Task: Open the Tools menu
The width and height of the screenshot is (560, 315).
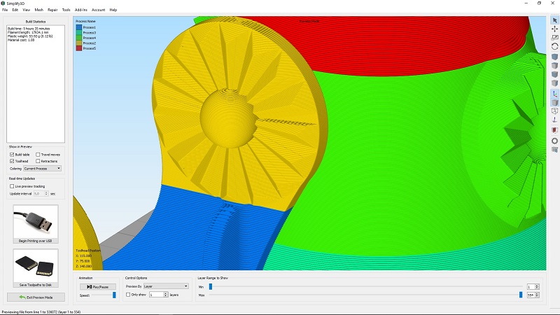Action: coord(66,10)
